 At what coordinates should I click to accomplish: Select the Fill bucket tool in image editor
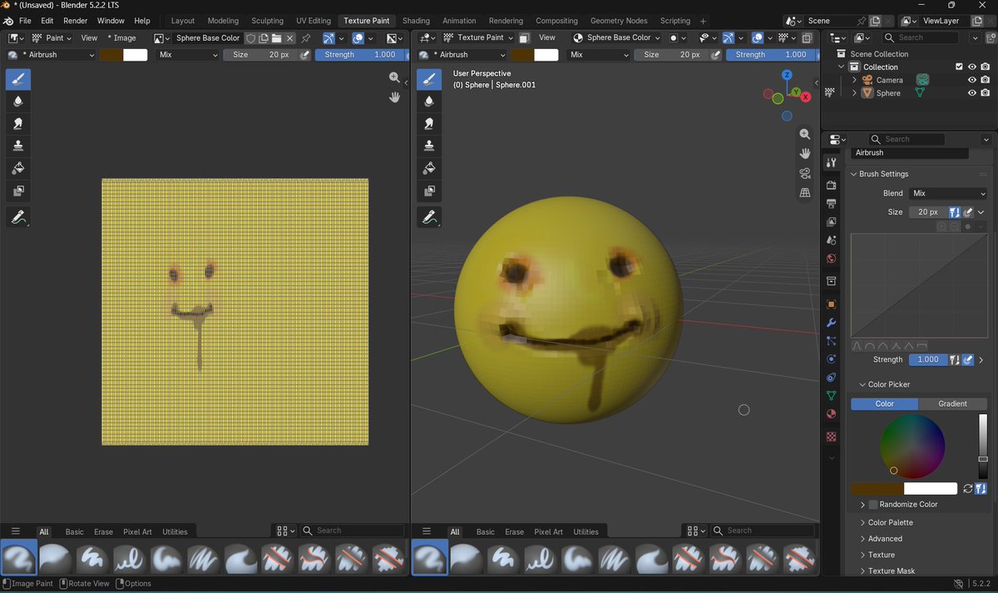click(19, 168)
